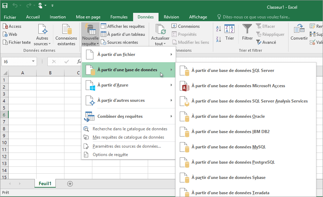This screenshot has width=323, height=197.
Task: Open Autres sources dropdown
Action: [x=42, y=34]
